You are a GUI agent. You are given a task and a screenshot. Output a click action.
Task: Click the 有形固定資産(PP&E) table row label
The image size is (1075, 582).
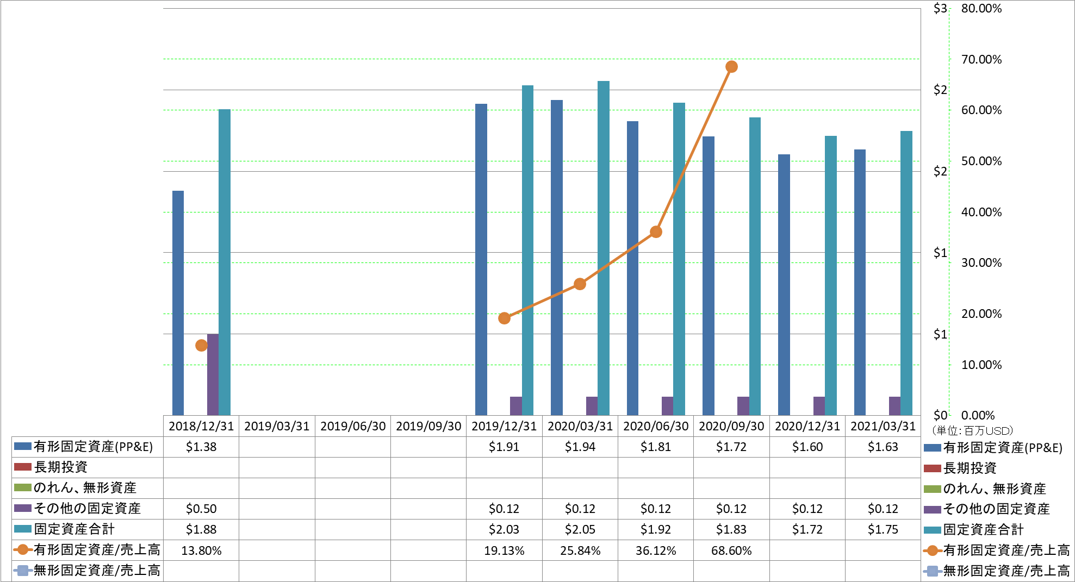(93, 447)
